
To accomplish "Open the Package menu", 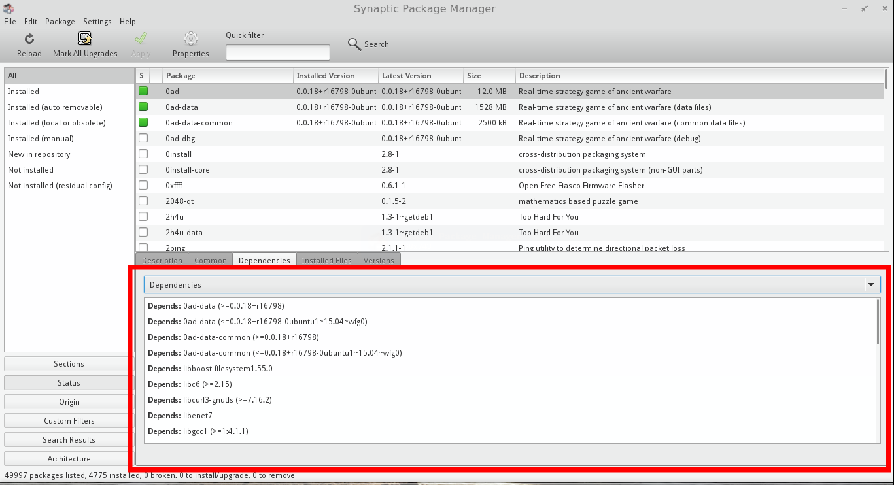I will [60, 22].
